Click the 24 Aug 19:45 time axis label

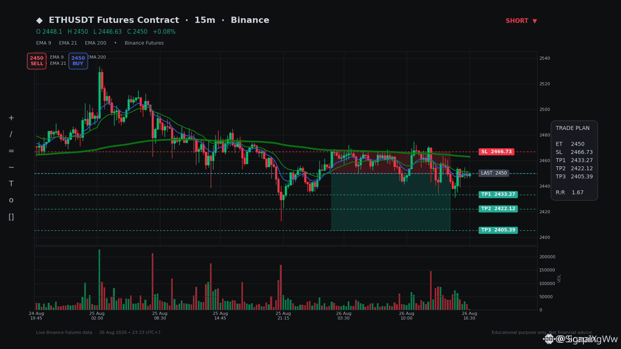point(36,316)
